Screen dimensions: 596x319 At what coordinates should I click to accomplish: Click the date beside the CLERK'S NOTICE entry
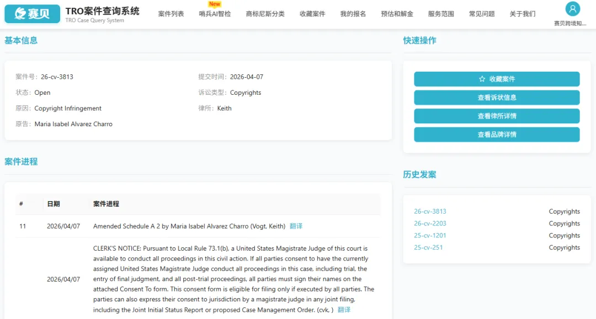pyautogui.click(x=63, y=279)
